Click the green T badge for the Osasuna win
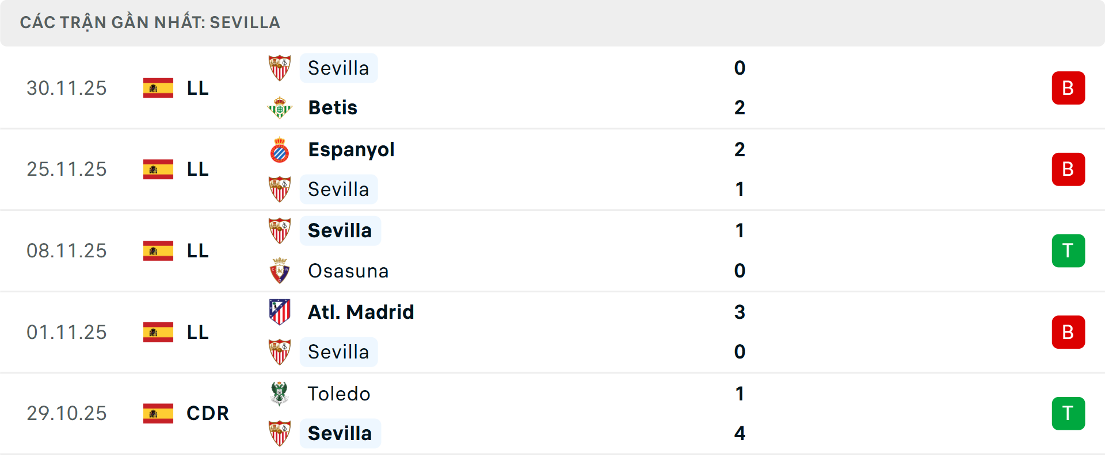This screenshot has height=455, width=1105. [1068, 250]
